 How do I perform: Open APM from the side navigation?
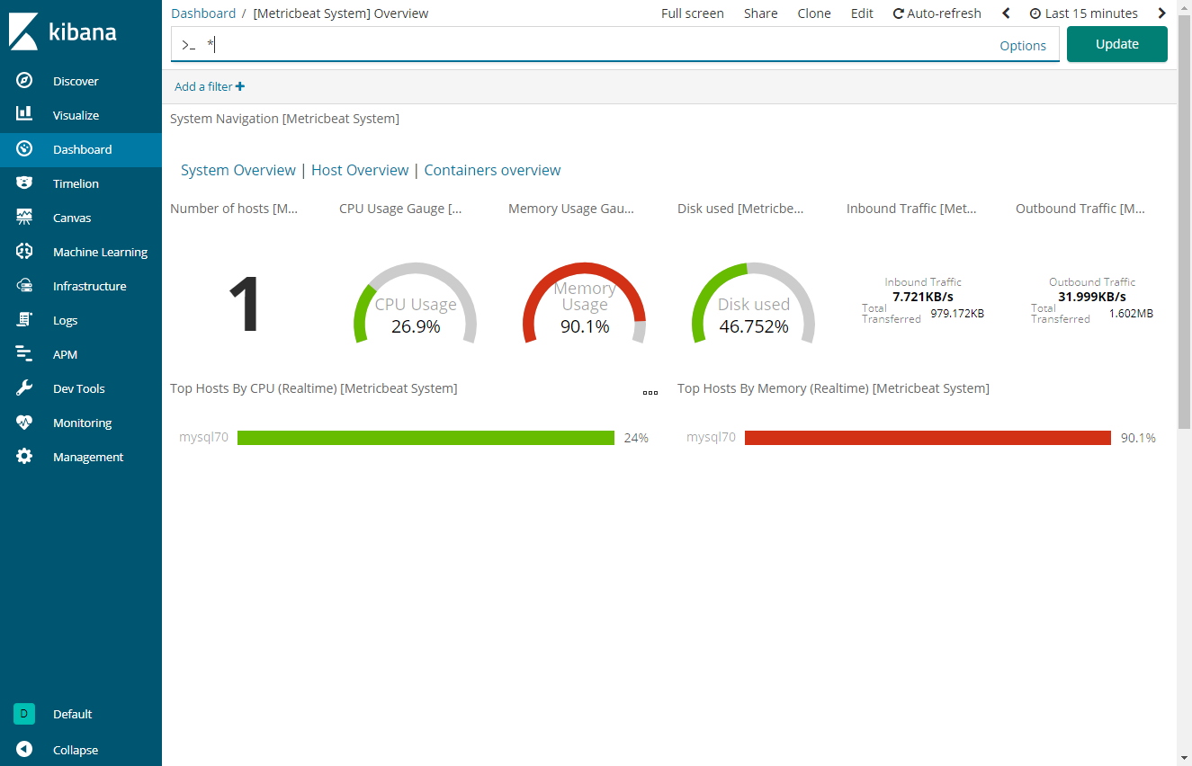(65, 354)
